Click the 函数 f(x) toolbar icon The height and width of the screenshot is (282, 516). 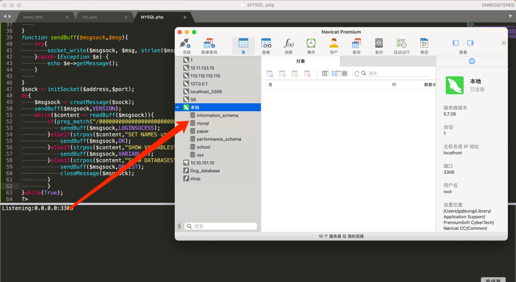(x=289, y=46)
